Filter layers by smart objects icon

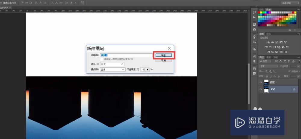(293, 61)
